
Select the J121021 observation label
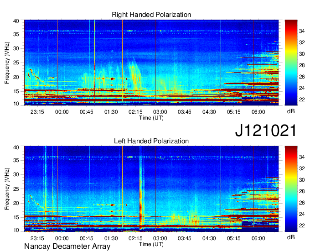[266, 130]
